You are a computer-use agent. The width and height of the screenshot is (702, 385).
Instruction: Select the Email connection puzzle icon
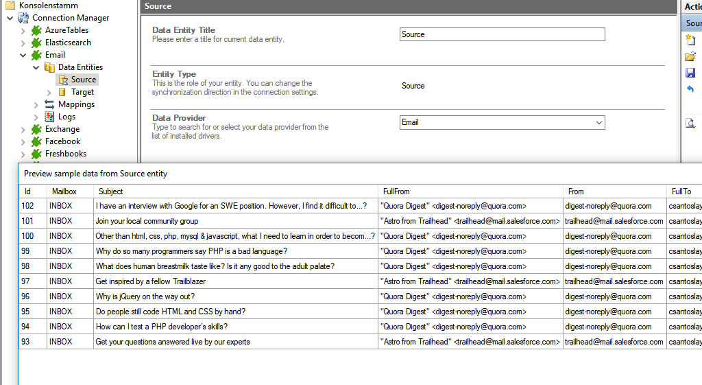tap(36, 55)
